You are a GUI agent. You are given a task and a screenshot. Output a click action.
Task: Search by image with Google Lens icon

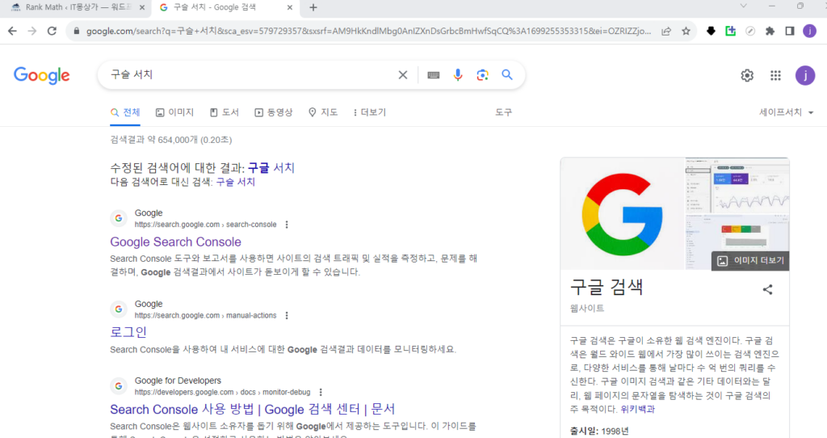tap(482, 75)
